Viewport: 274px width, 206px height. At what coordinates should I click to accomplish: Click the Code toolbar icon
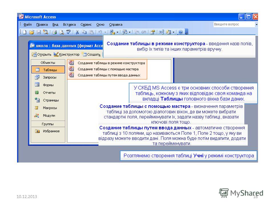(137, 32)
